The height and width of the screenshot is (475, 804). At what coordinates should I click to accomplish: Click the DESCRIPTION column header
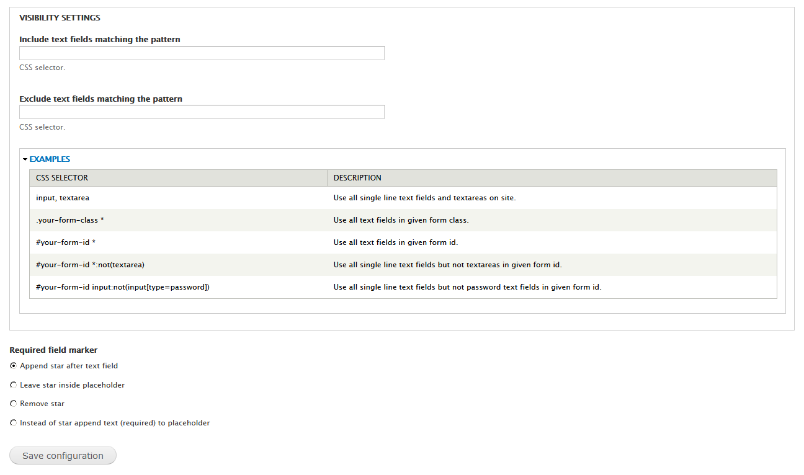[x=357, y=178]
